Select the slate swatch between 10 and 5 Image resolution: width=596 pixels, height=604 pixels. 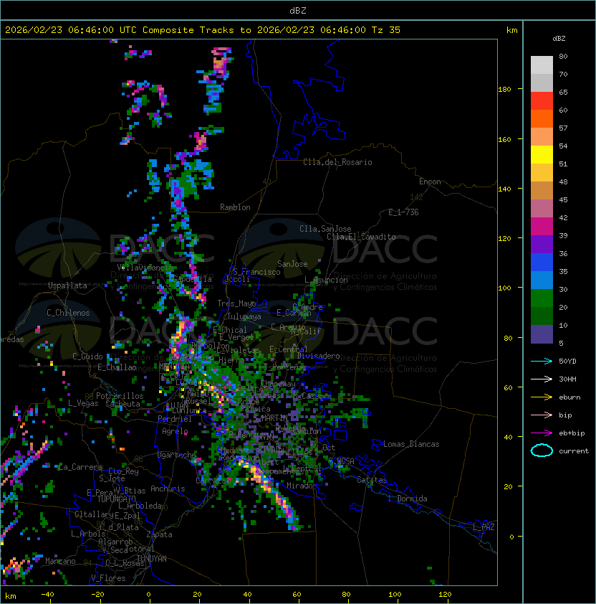(x=542, y=334)
